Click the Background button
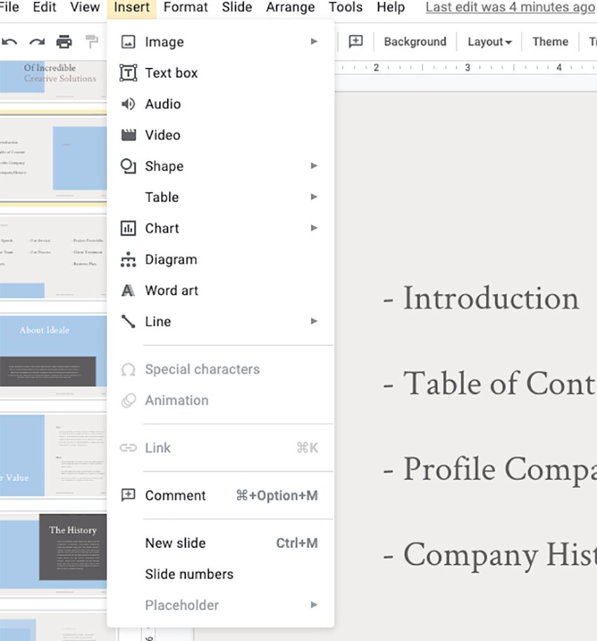The width and height of the screenshot is (597, 641). point(415,42)
